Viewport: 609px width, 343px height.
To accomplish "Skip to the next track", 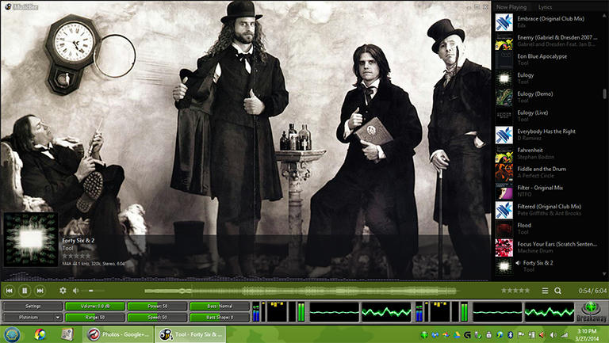I will 40,290.
